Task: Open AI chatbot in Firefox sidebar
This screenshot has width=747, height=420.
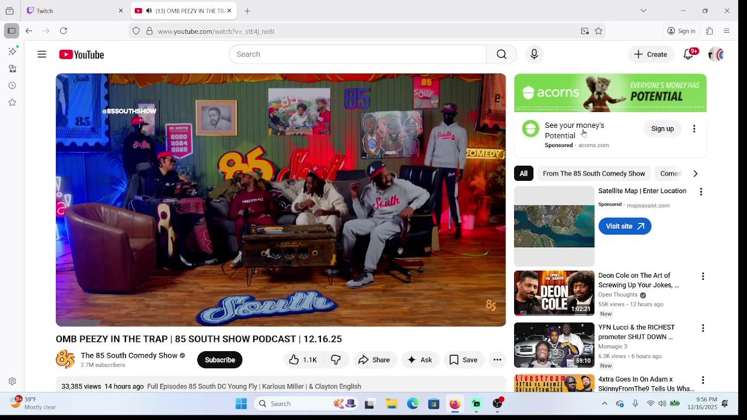Action: point(12,51)
